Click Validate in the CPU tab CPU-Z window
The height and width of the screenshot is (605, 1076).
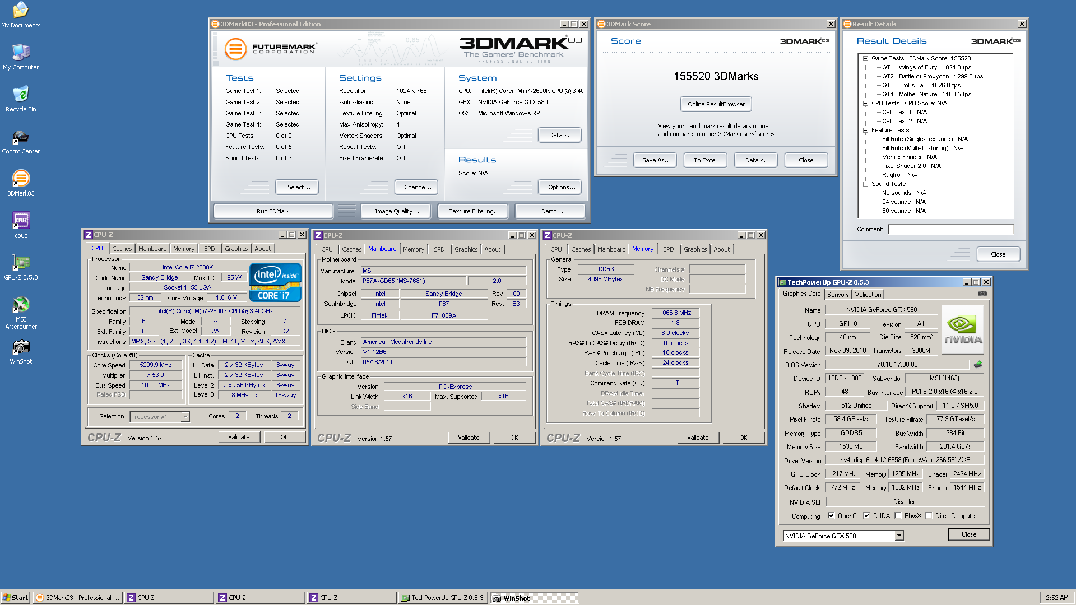[239, 437]
